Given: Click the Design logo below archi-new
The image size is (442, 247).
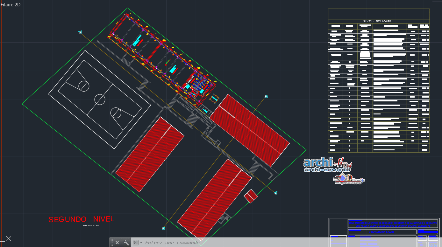Looking at the screenshot, I should coord(349,179).
